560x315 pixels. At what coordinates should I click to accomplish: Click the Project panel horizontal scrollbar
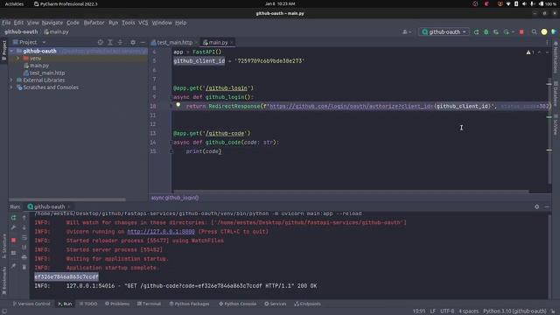tap(67, 199)
